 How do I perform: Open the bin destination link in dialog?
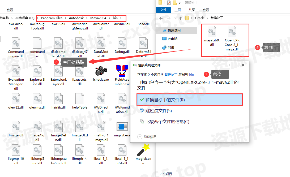tap(191, 75)
